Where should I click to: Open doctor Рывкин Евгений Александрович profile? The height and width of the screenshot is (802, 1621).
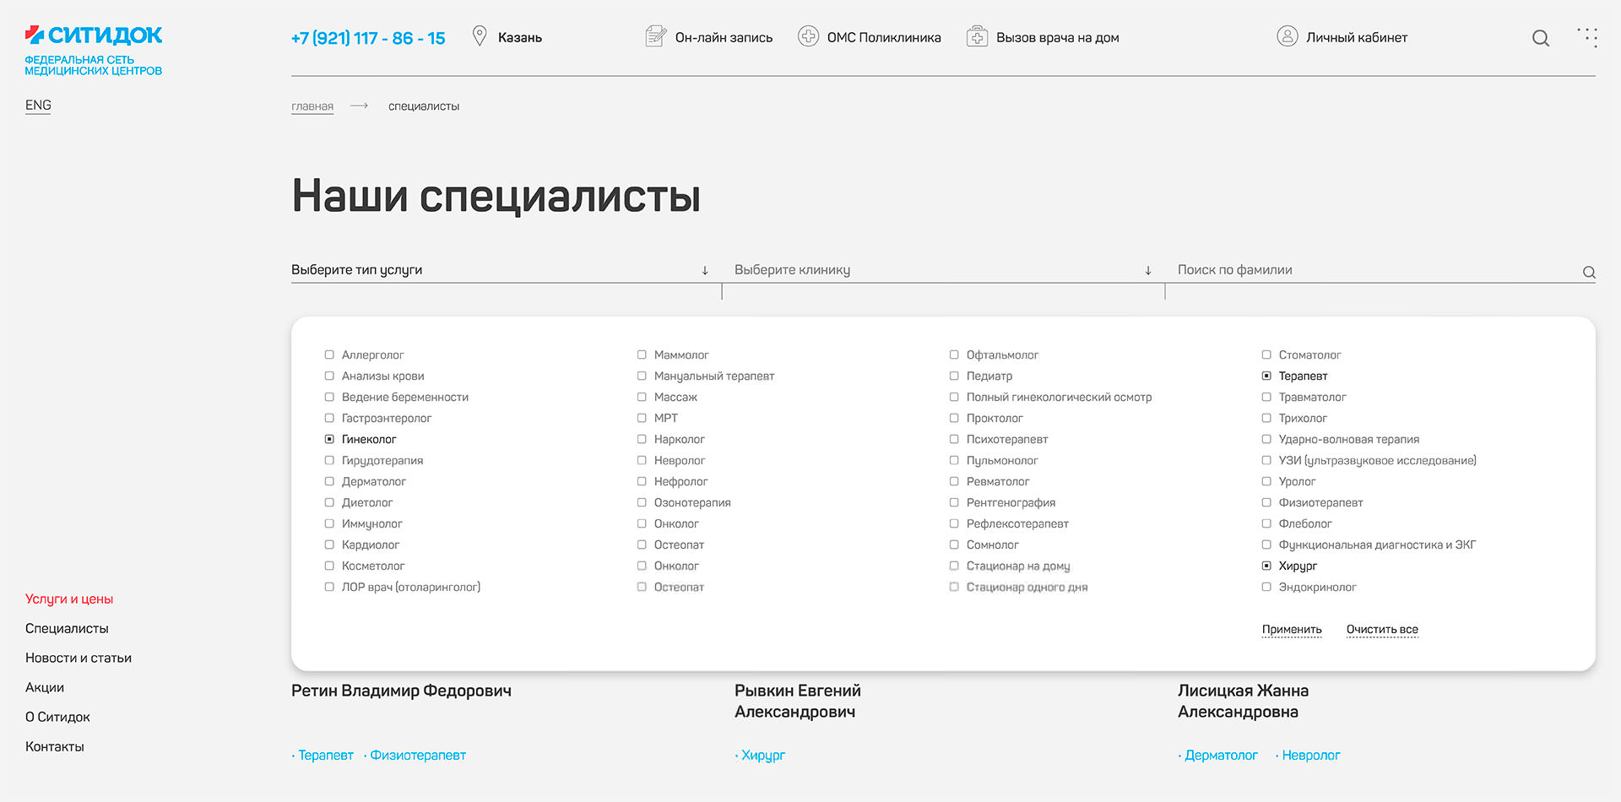[798, 702]
